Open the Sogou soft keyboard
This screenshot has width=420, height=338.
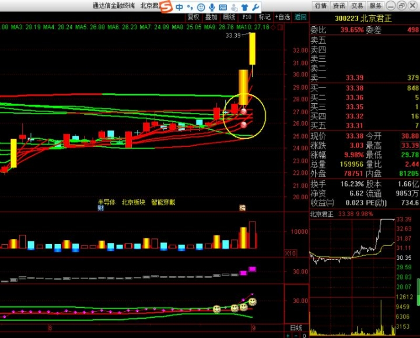tap(223, 8)
